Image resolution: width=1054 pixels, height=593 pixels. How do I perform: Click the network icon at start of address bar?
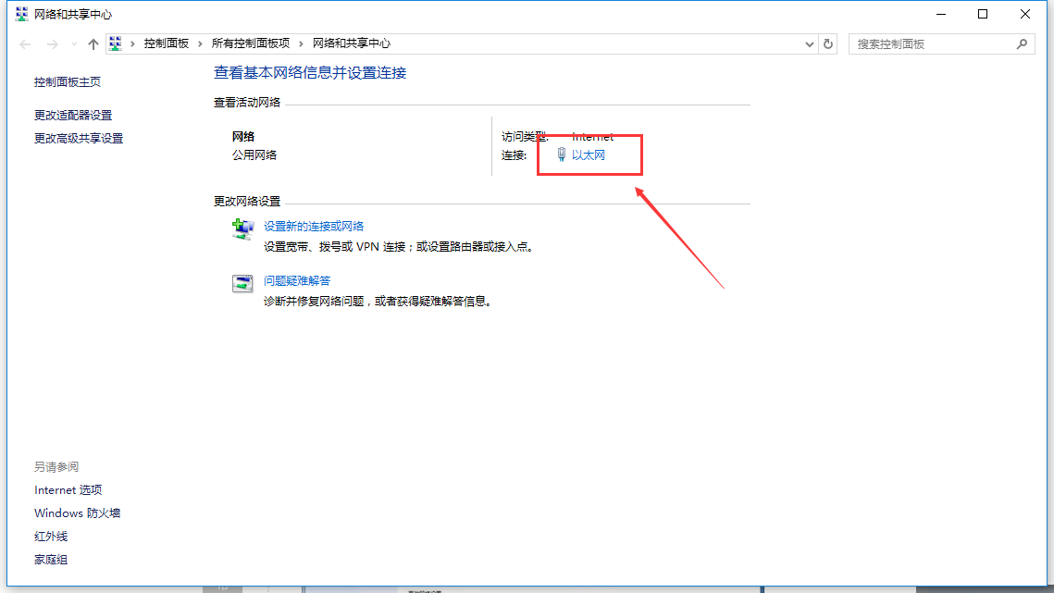pos(115,43)
